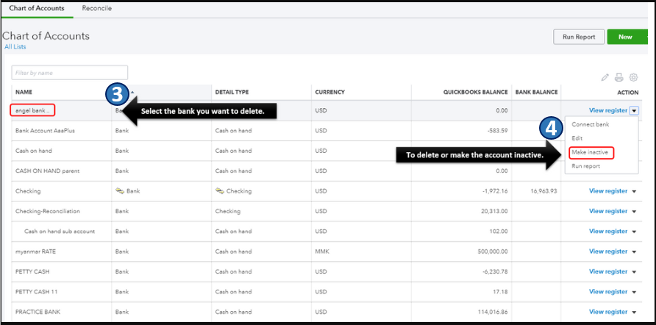Click the printer icon above the table
656x325 pixels.
click(x=618, y=77)
